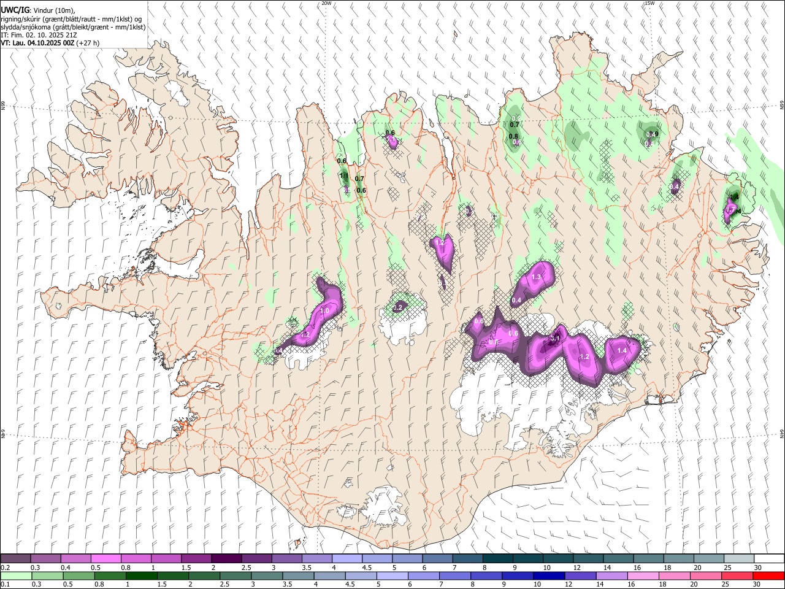Click the '1.3' precipitation value on the map

(x=536, y=277)
